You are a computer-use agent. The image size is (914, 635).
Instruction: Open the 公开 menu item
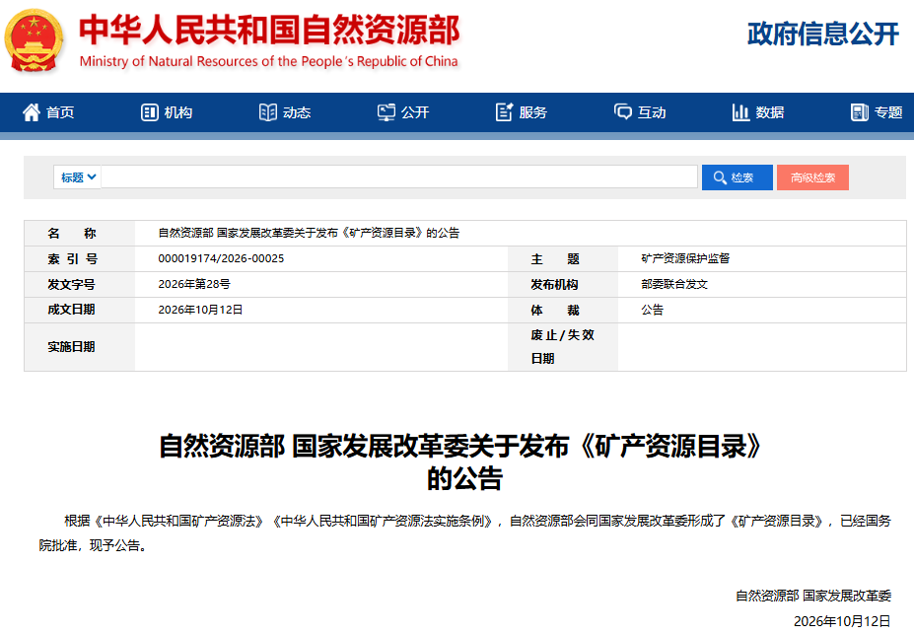point(403,112)
